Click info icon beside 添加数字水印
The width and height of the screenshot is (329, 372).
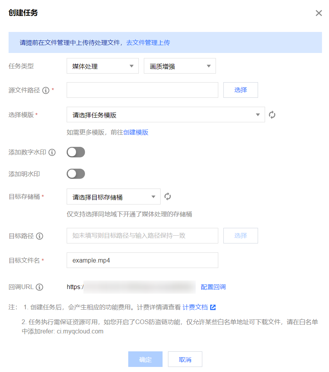tap(52, 152)
